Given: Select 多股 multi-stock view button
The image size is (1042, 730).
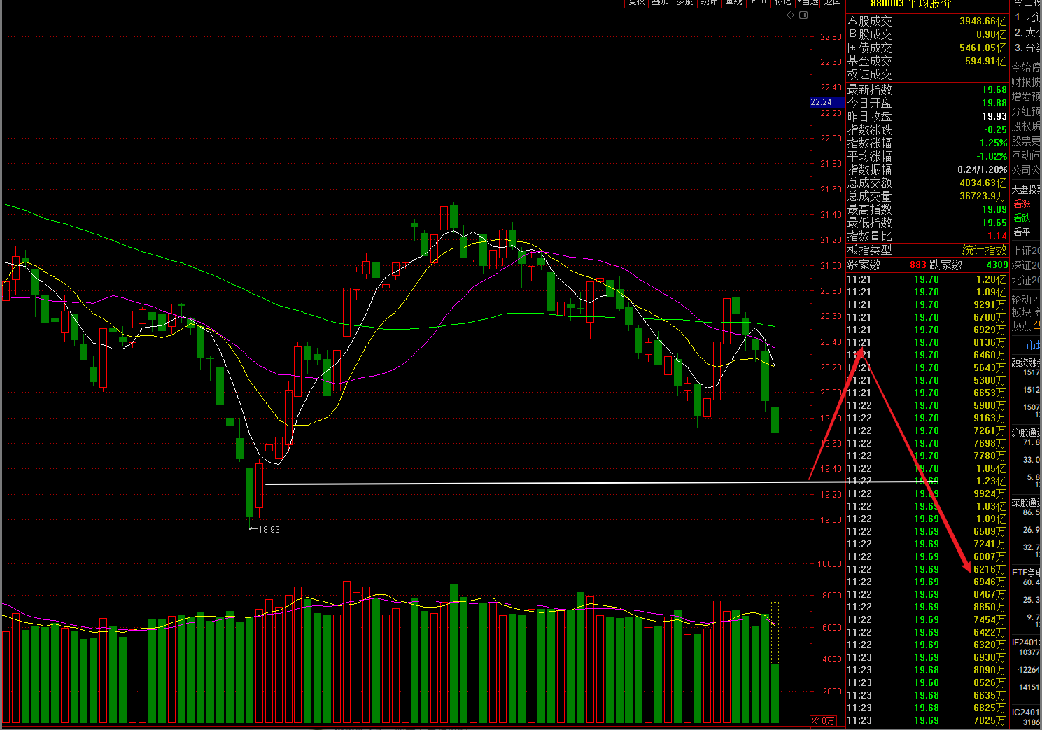Looking at the screenshot, I should tap(684, 3).
